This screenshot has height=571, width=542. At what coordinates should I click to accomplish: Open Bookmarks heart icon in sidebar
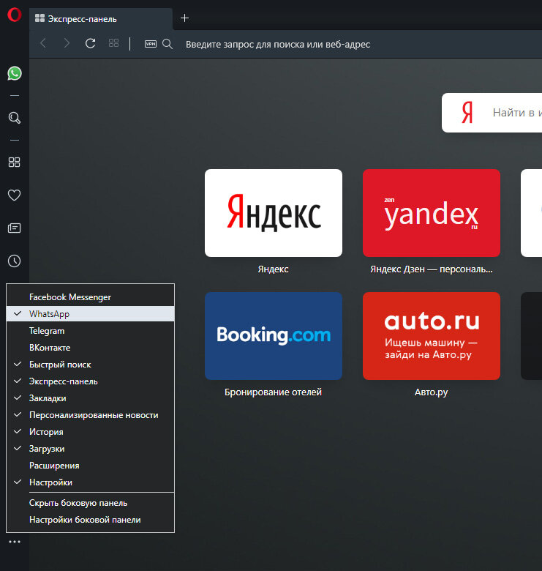(14, 195)
